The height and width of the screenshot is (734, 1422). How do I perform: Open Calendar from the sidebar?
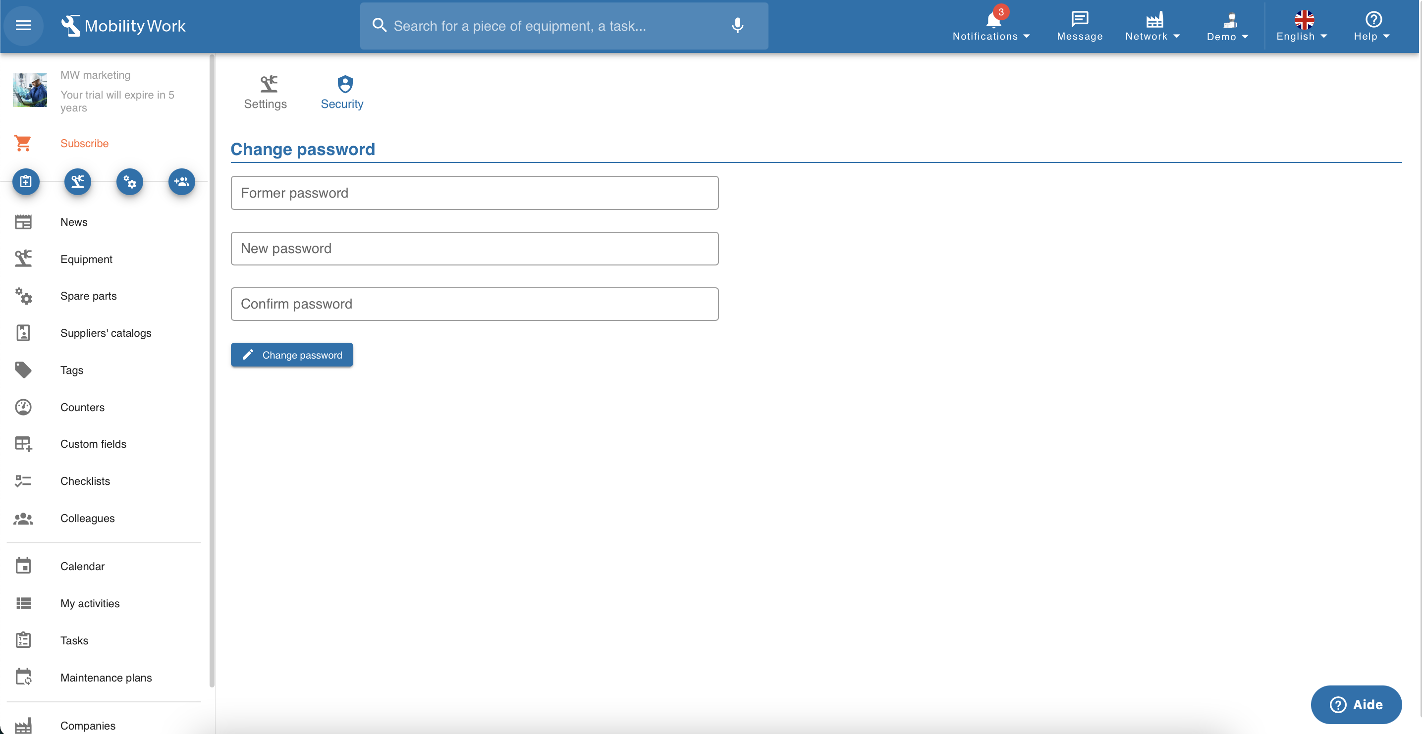82,566
